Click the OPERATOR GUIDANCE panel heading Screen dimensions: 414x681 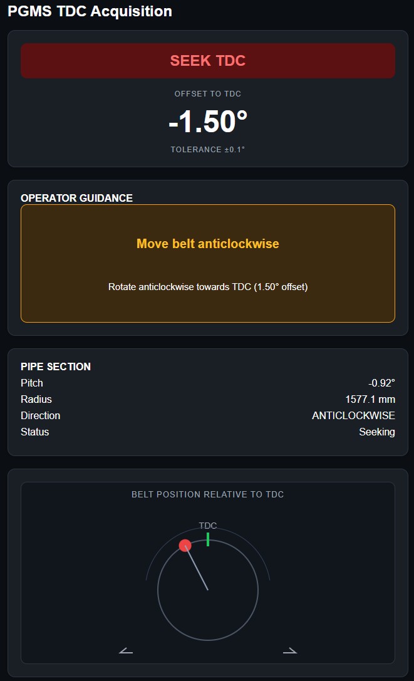[76, 198]
